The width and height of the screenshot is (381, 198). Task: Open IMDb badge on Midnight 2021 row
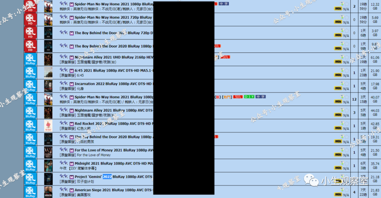pos(338,168)
